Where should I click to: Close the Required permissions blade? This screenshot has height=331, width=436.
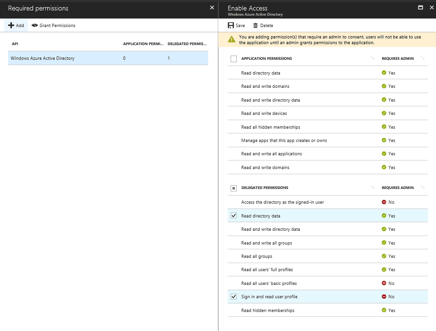click(212, 8)
